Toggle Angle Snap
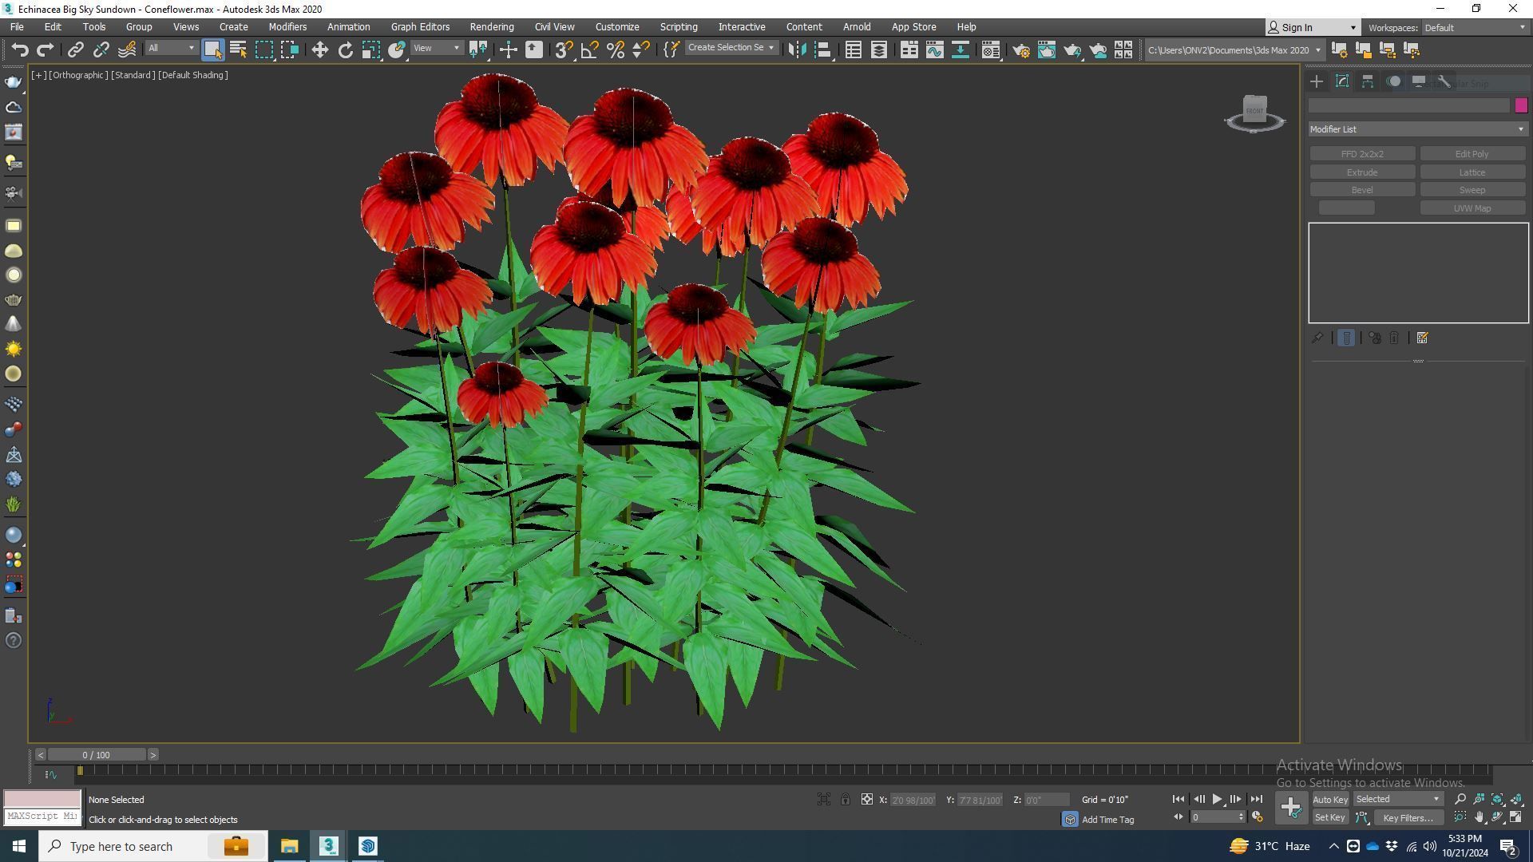 [x=589, y=49]
